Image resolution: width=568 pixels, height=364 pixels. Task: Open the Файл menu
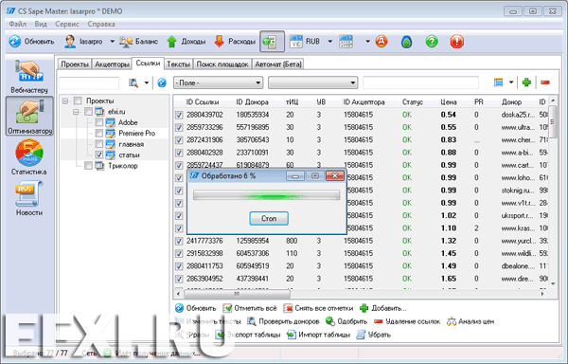pos(17,24)
